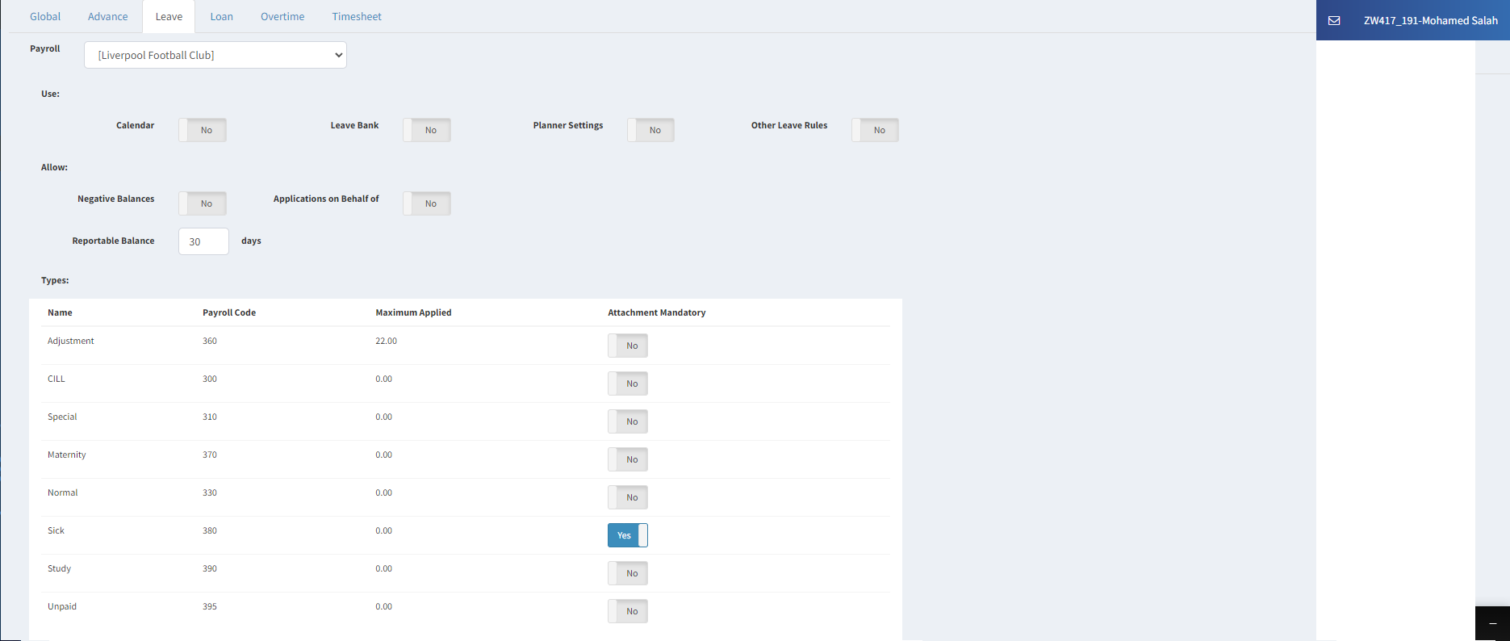Viewport: 1510px width, 641px height.
Task: Click the Unpaid leave type name
Action: 62,606
